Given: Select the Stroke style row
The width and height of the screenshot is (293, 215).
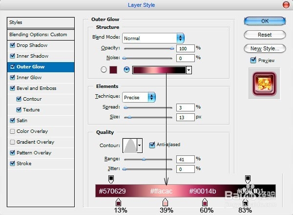Looking at the screenshot, I should (41, 163).
